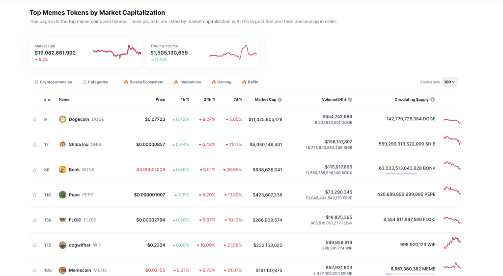Click the grid icon beside Cryptocurrencies
Screen dimensions: 503x276
(36, 82)
